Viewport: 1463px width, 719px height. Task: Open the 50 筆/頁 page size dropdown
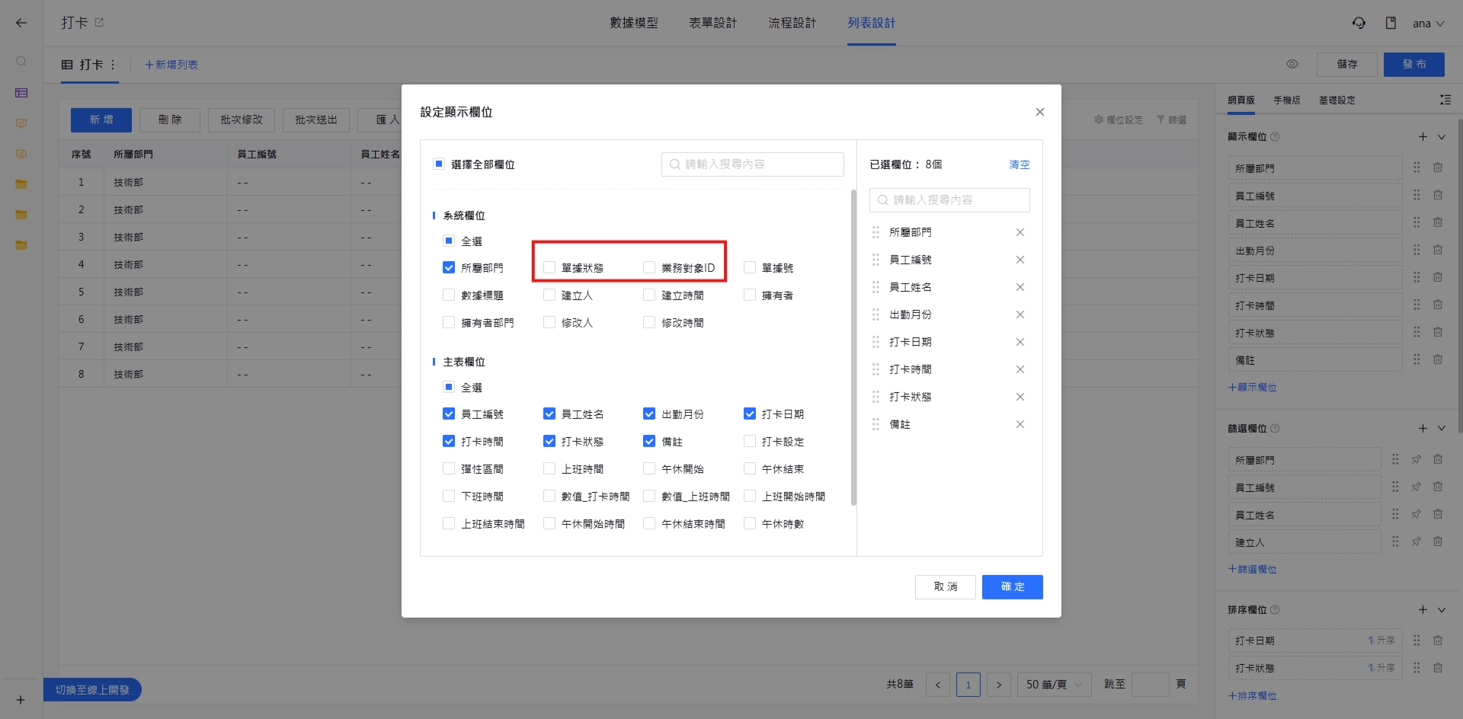tap(1055, 685)
